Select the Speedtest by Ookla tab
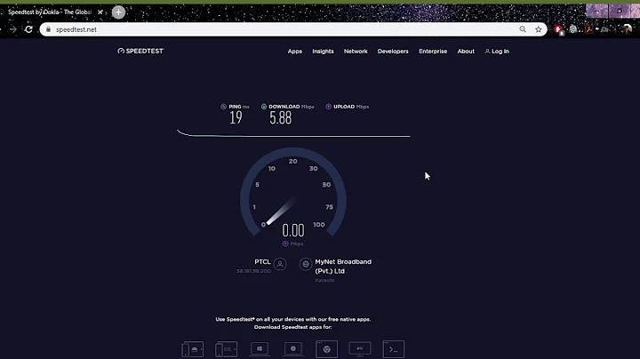Screen dimensions: 640x359 (50, 12)
